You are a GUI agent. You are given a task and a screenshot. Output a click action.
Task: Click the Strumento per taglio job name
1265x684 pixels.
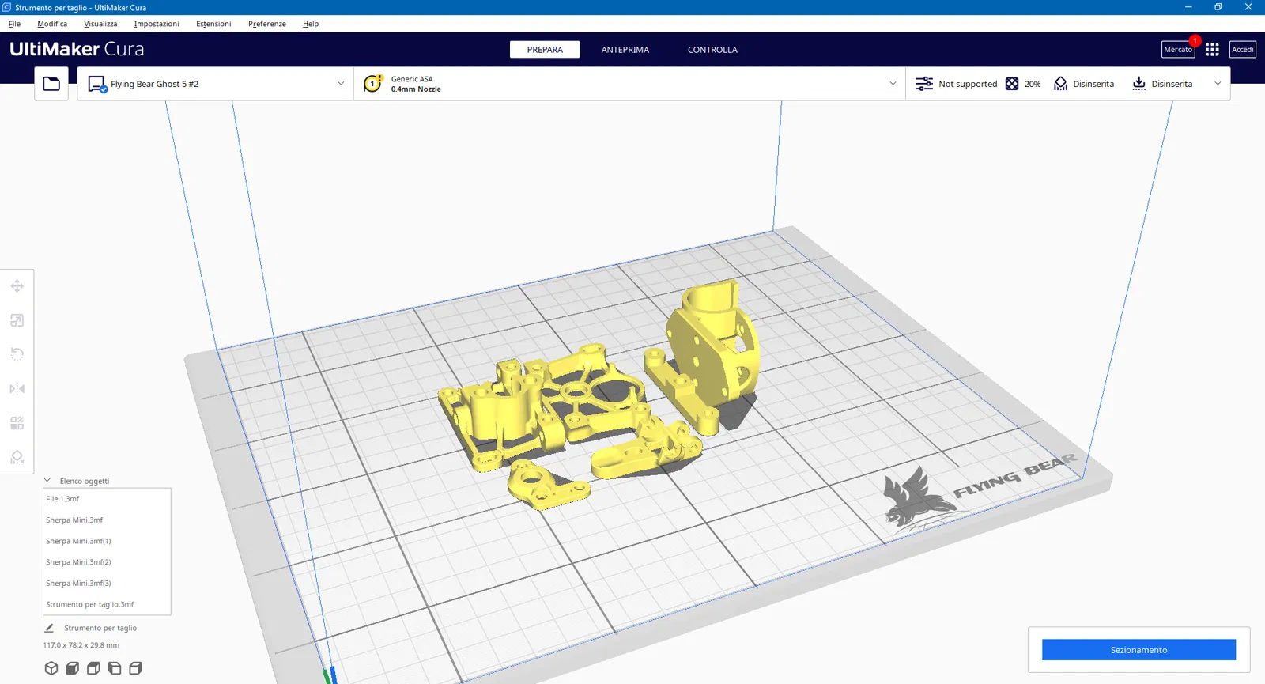[100, 628]
